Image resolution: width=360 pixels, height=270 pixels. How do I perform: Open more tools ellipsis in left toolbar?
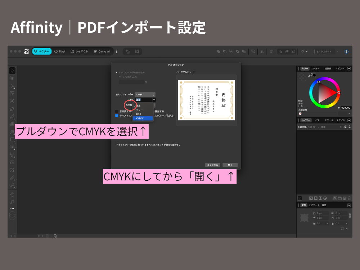[12, 208]
